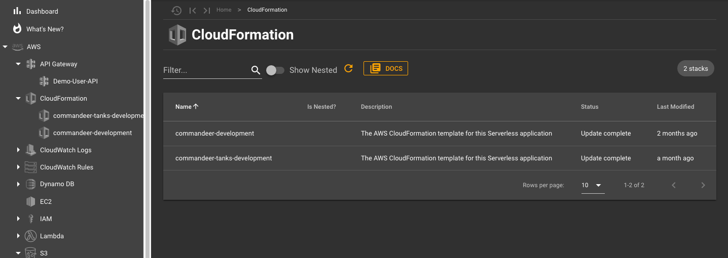Click the CloudWatch Rules icon

click(31, 167)
